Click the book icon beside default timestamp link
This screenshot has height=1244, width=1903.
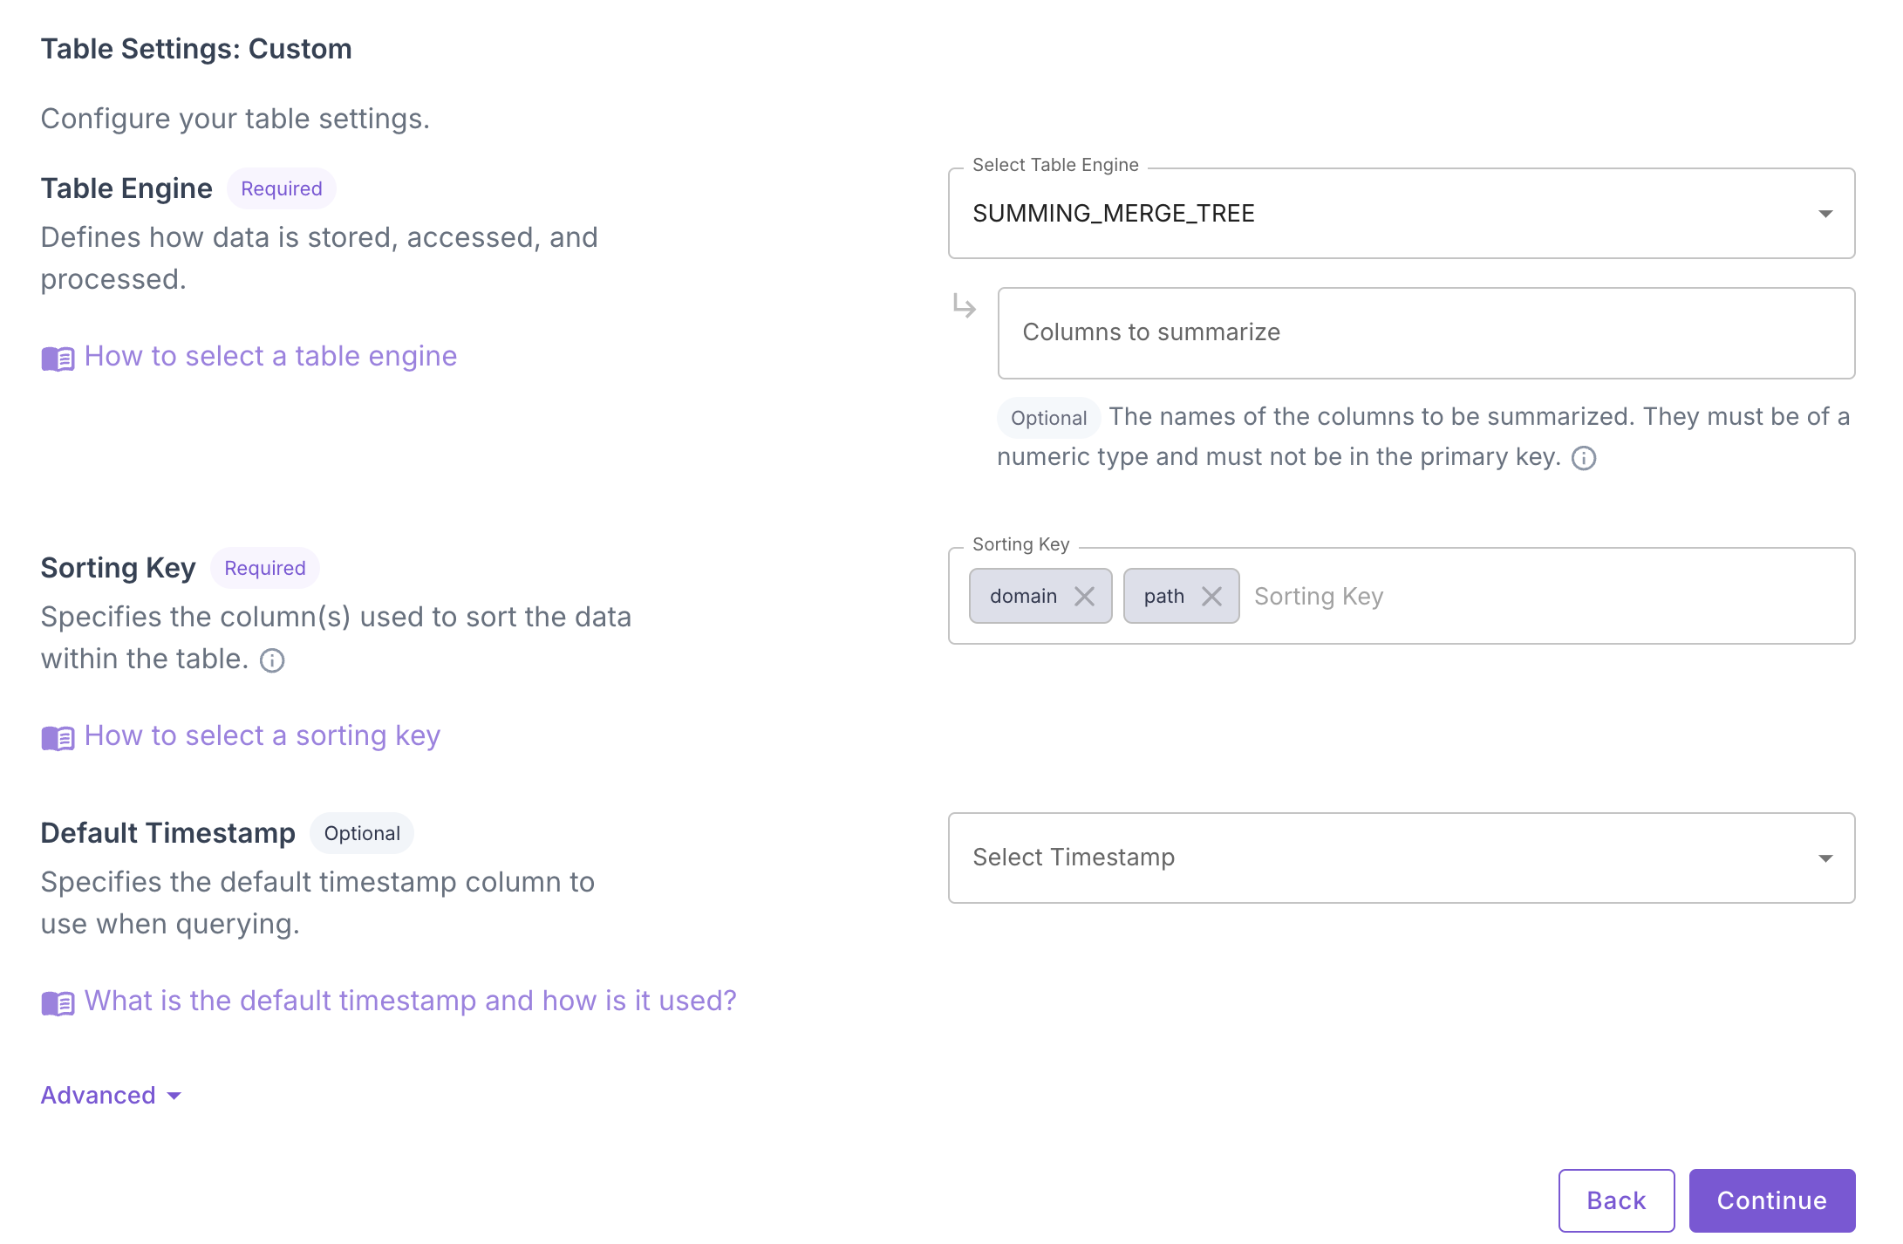(x=57, y=1001)
